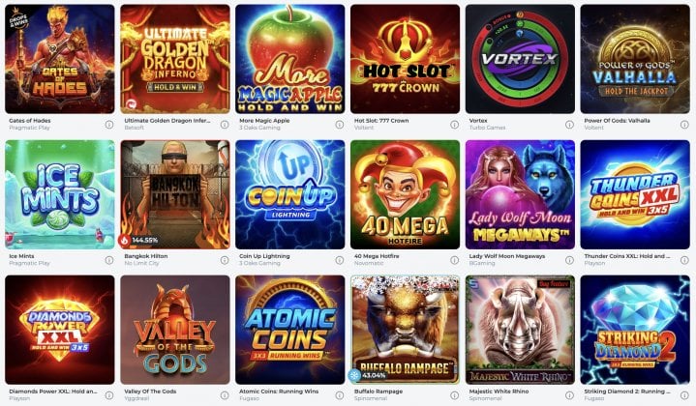Image resolution: width=696 pixels, height=406 pixels.
Task: Select Lady Wolf Moon Megaways tile
Action: (x=520, y=194)
